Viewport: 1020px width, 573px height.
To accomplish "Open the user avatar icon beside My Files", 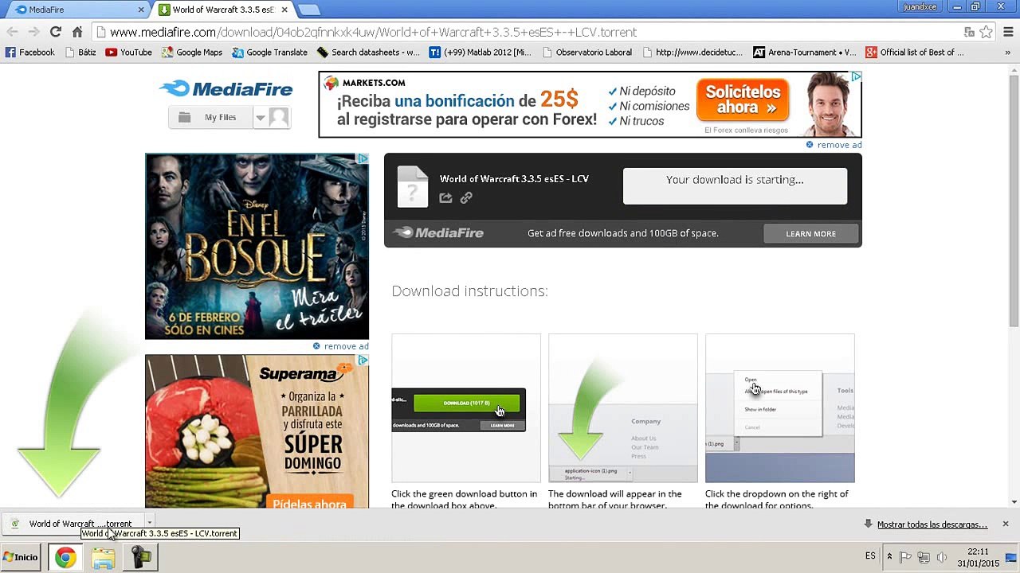I will (x=278, y=118).
